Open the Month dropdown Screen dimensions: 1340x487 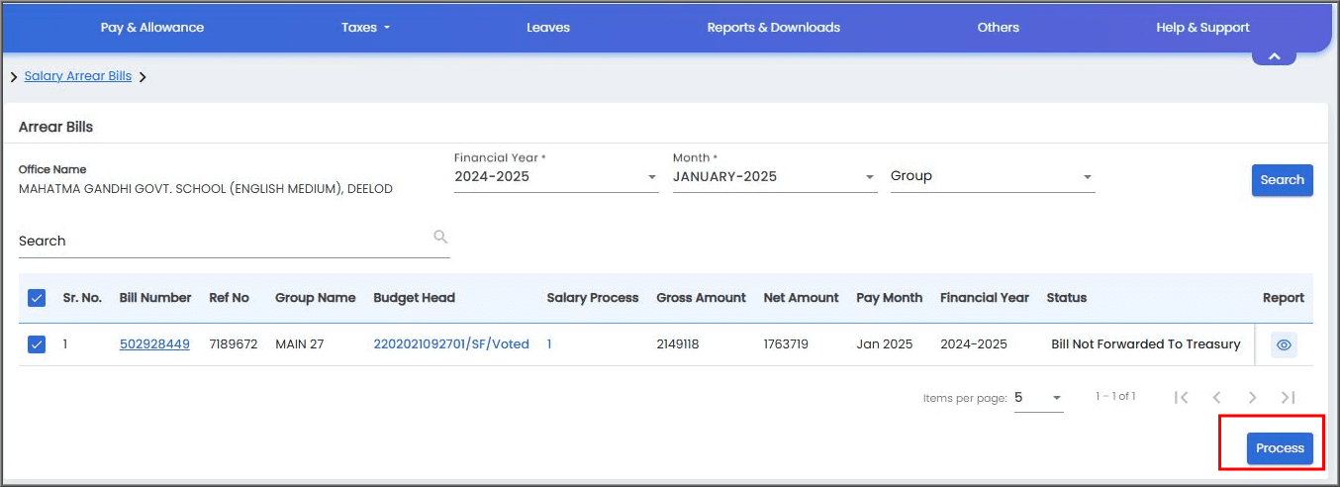coord(775,177)
